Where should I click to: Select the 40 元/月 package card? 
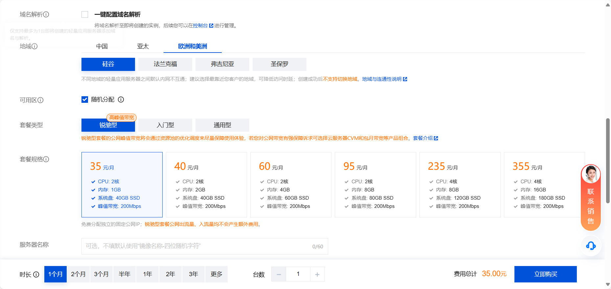click(206, 185)
